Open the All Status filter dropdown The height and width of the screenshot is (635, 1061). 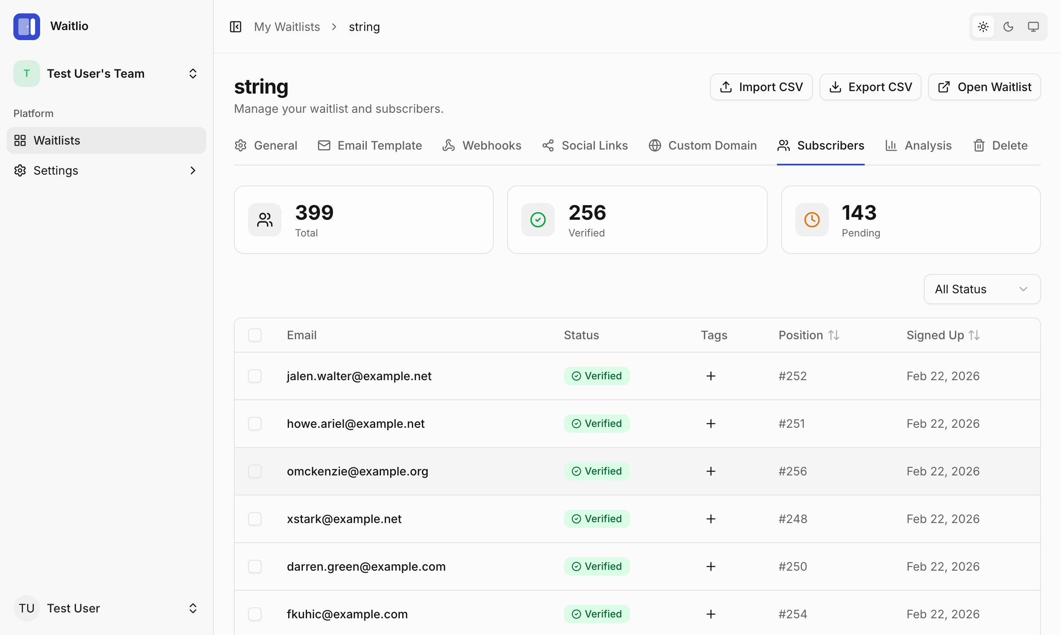[x=982, y=289]
